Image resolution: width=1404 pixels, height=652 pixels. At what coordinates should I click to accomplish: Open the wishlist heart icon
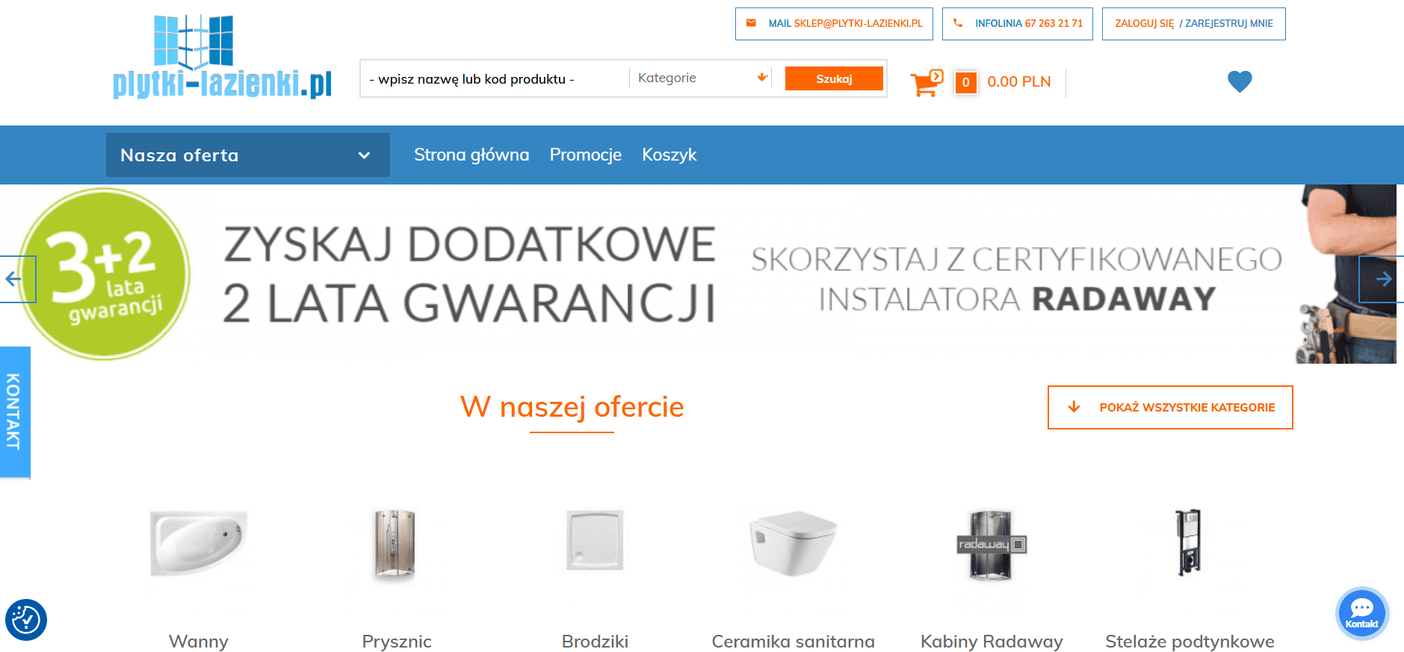click(x=1240, y=81)
